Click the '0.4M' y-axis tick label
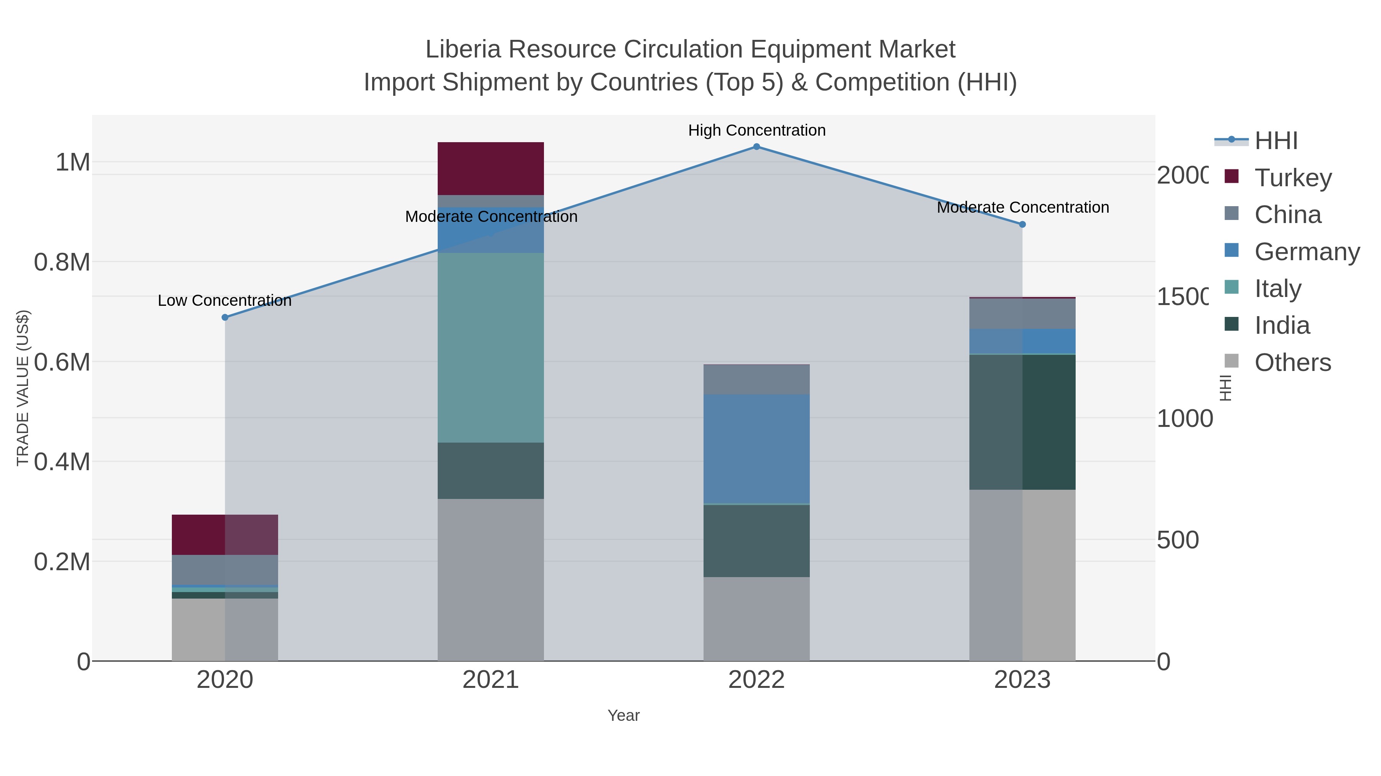The width and height of the screenshot is (1381, 776). tap(62, 462)
